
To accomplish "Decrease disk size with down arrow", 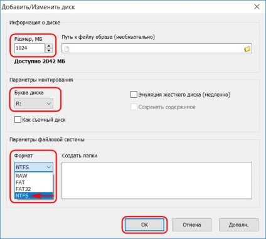I will point(49,50).
